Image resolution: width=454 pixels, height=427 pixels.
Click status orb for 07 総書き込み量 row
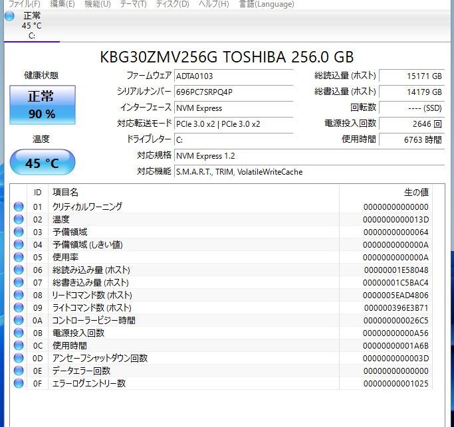[x=19, y=282]
